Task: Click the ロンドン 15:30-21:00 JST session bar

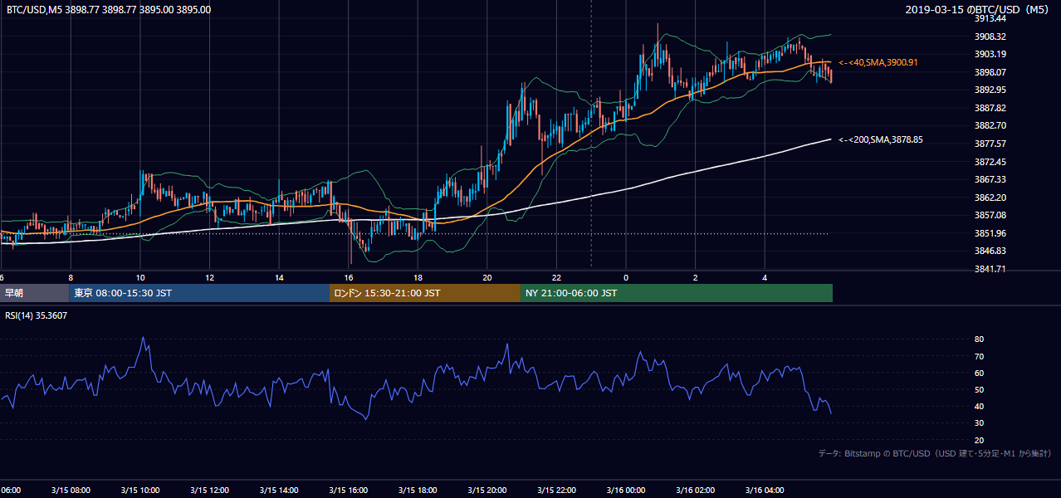Action: pos(425,293)
